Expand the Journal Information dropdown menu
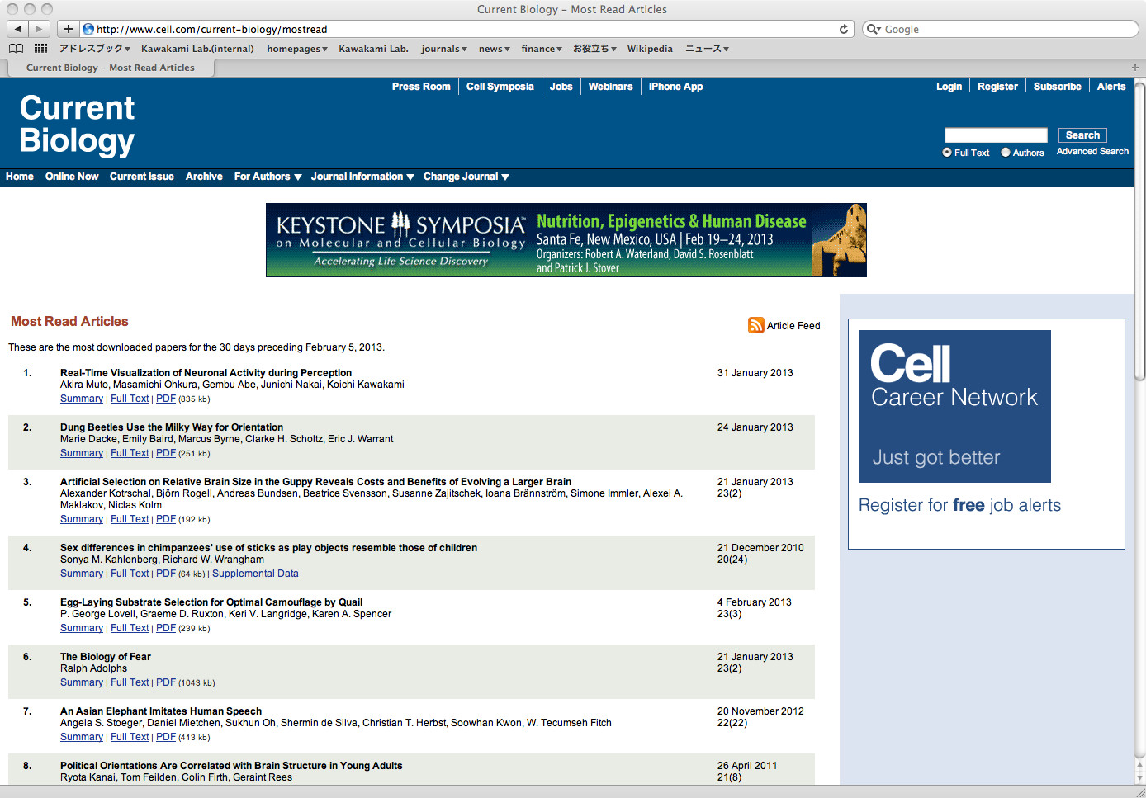Screen dimensions: 1146x798 pyautogui.click(x=362, y=177)
